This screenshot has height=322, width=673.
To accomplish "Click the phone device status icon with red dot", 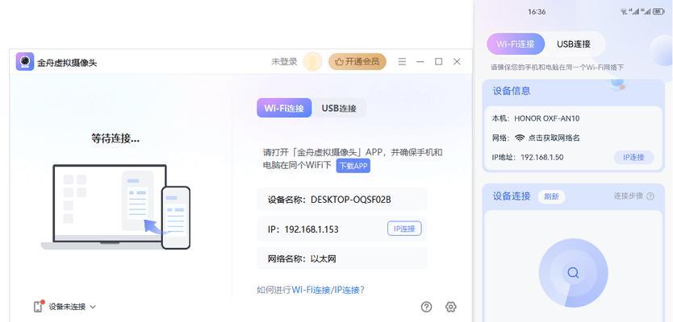I will (39, 306).
